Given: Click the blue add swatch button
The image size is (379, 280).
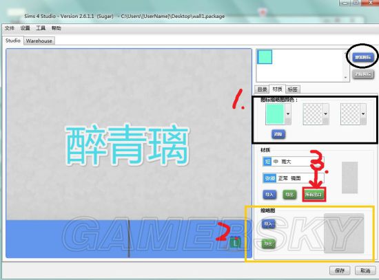Looking at the screenshot, I should pos(363,57).
